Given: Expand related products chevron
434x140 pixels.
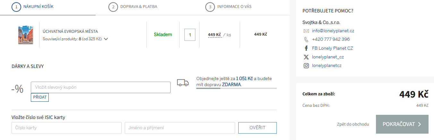Looking at the screenshot, I should pyautogui.click(x=106, y=39).
